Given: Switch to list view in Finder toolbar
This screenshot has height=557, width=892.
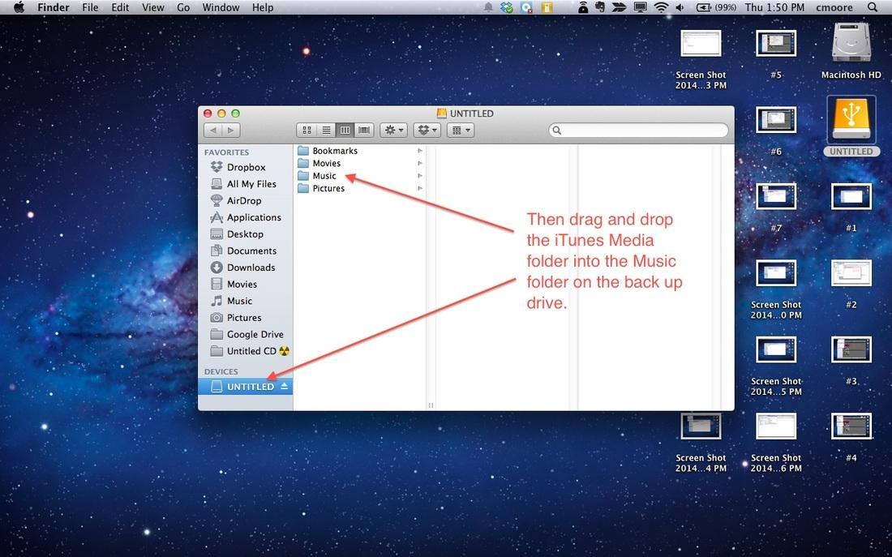Looking at the screenshot, I should (x=326, y=131).
